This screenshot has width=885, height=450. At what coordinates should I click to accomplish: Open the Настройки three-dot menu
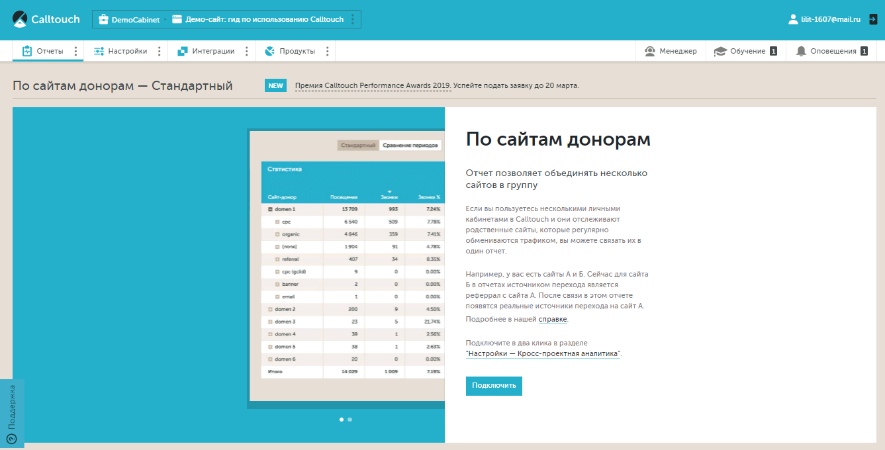point(159,51)
